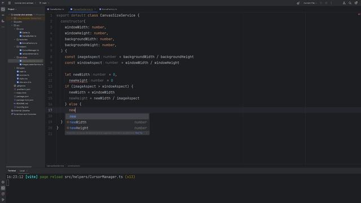Open the Current File run configuration dropdown

310,3
